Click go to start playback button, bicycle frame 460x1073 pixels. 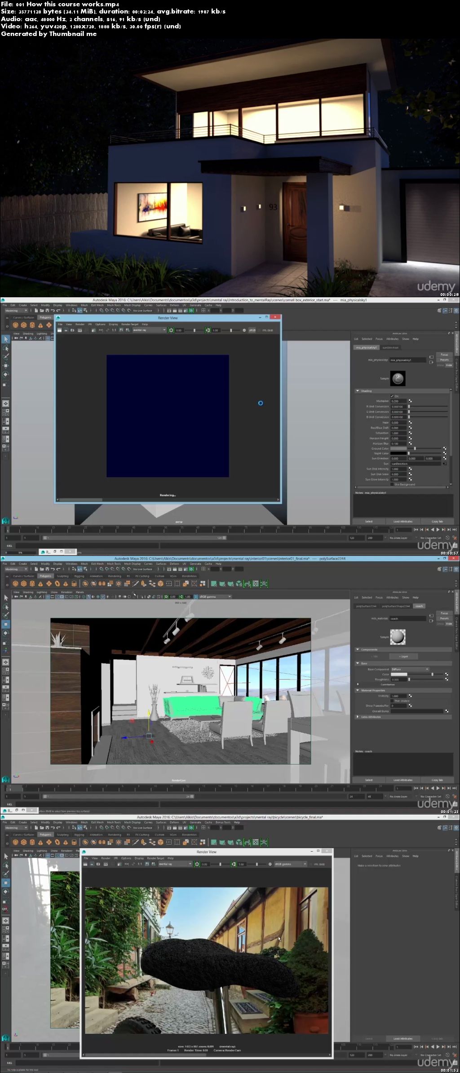coord(416,1046)
